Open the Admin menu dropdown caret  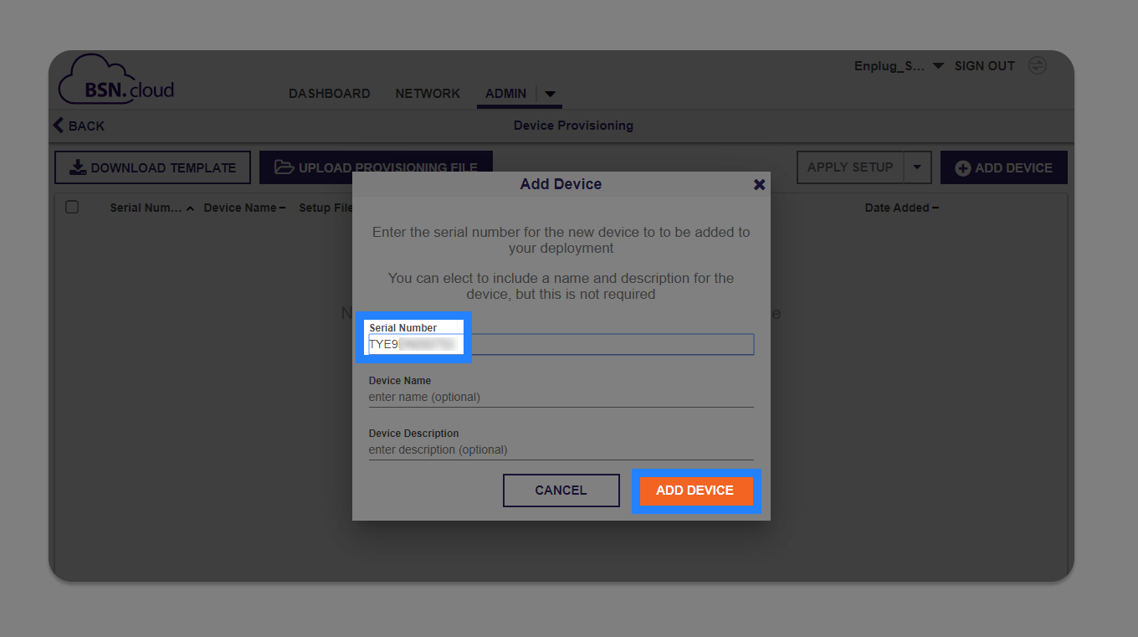pyautogui.click(x=550, y=94)
